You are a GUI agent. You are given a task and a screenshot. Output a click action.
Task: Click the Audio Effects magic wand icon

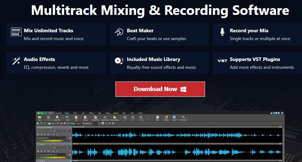16,61
